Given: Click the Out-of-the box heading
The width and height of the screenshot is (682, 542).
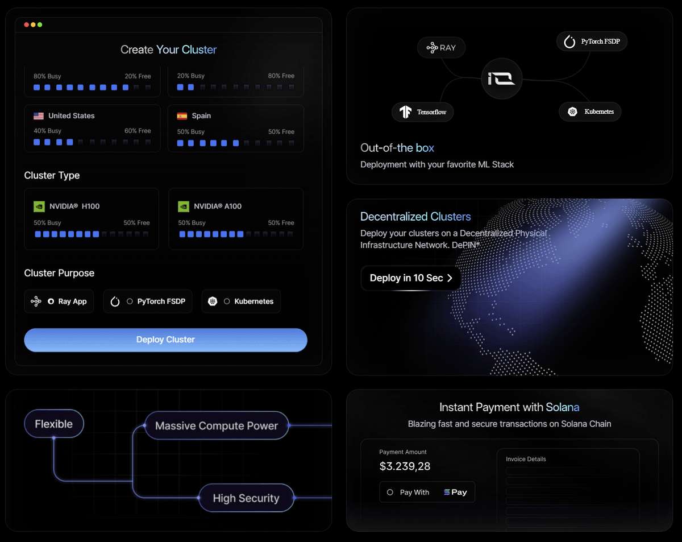Looking at the screenshot, I should click(x=397, y=148).
